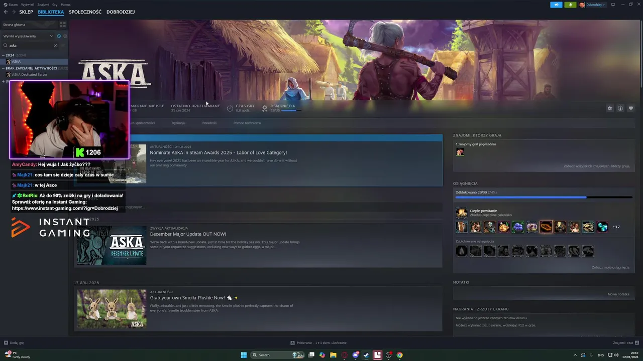
Task: Go forward with the right arrow
Action: coord(13,12)
